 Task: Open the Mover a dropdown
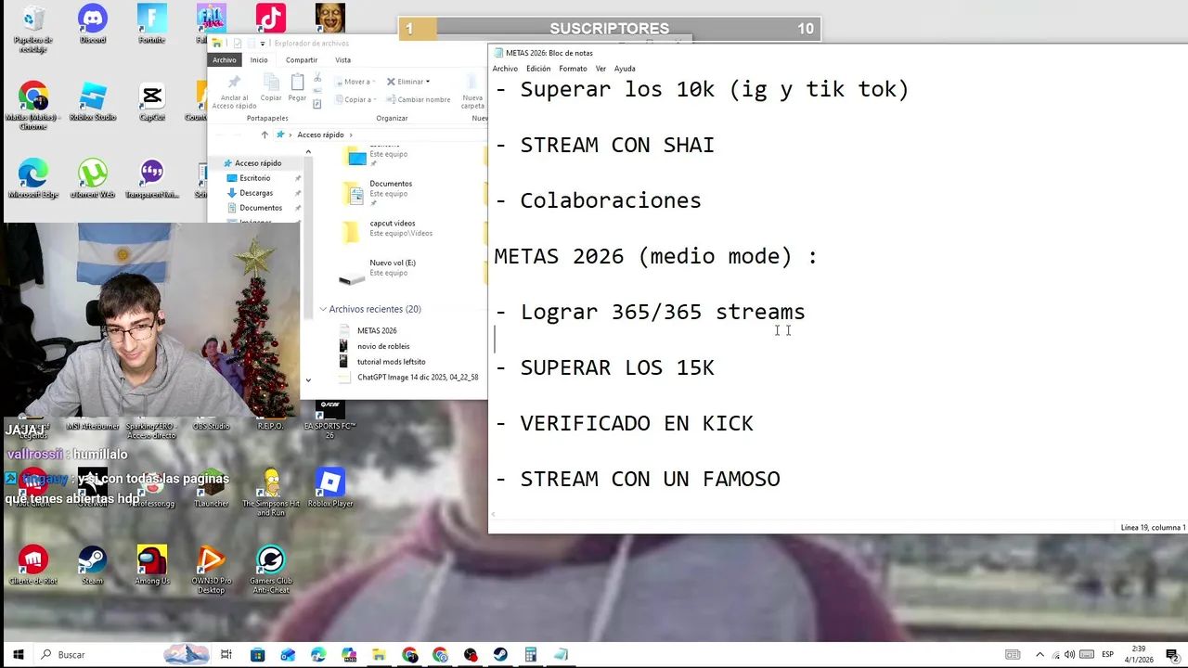354,82
